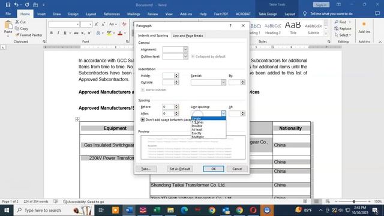Open the File menu
Screen dimensions: 384x216
click(8, 14)
